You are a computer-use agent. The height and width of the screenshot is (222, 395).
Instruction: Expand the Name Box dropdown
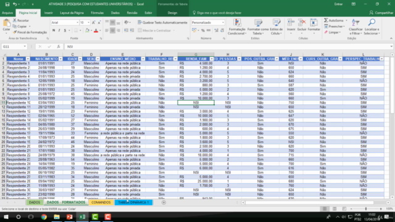(x=25, y=47)
